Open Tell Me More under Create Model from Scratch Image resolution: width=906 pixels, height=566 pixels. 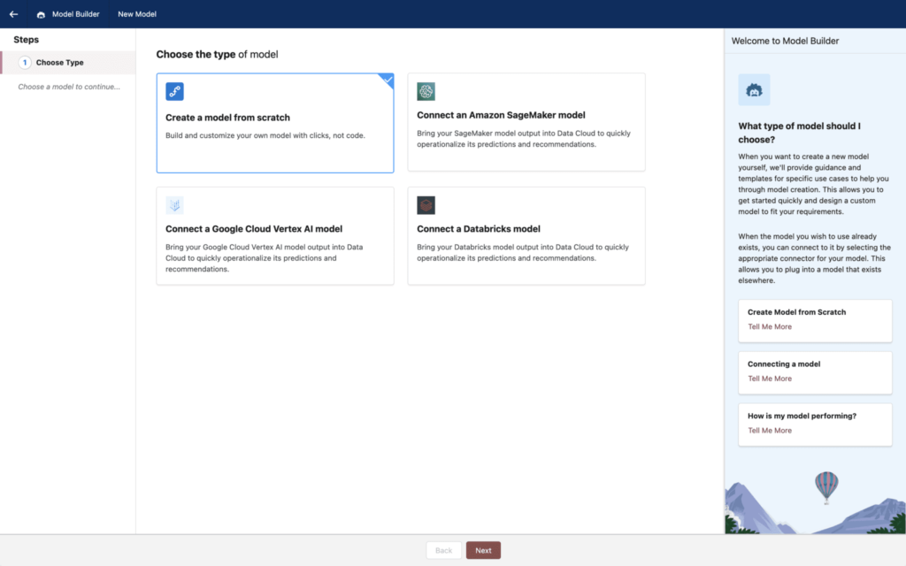[770, 327]
